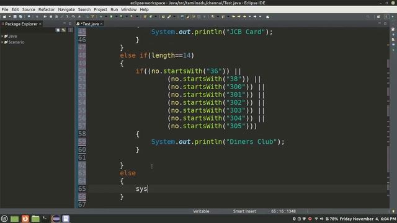Click the Quick Access search icon
The width and height of the screenshot is (397, 223).
click(368, 17)
